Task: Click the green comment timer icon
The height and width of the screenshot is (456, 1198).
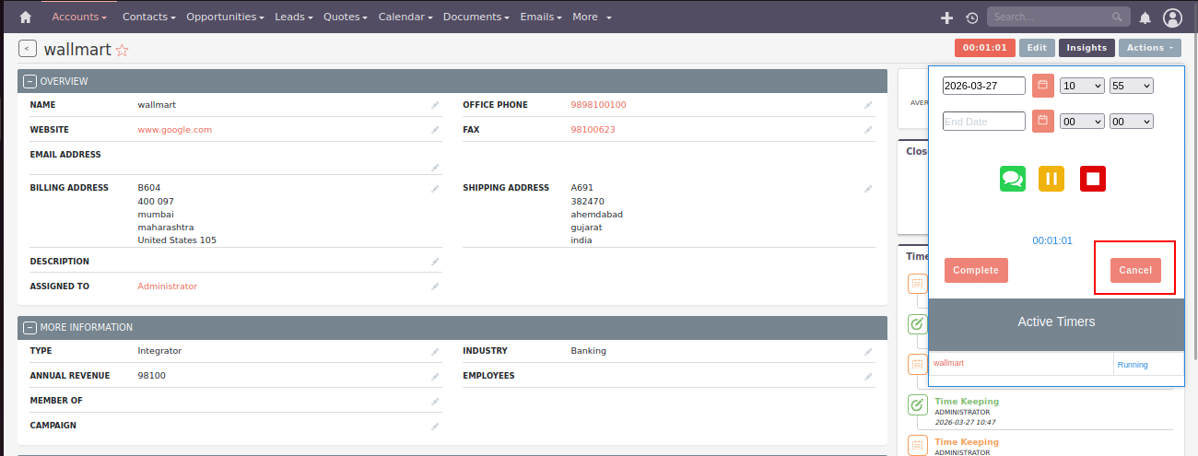Action: [1013, 179]
